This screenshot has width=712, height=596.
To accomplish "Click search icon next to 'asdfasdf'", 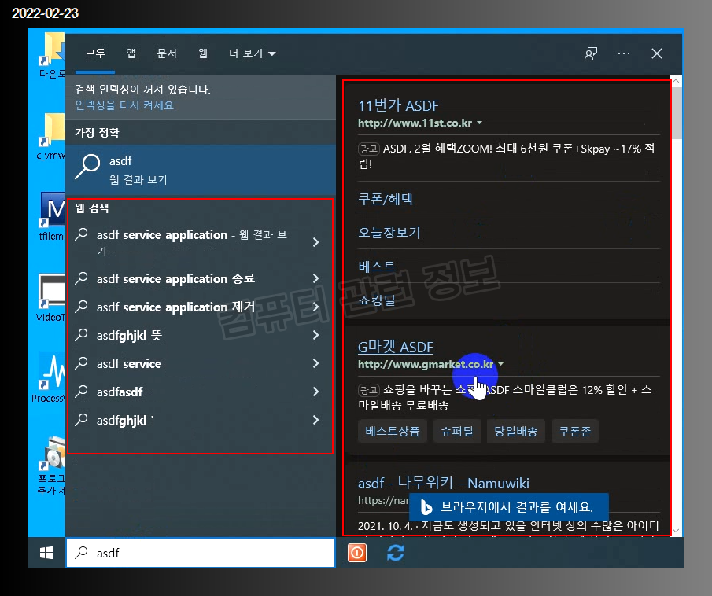I will (x=81, y=392).
